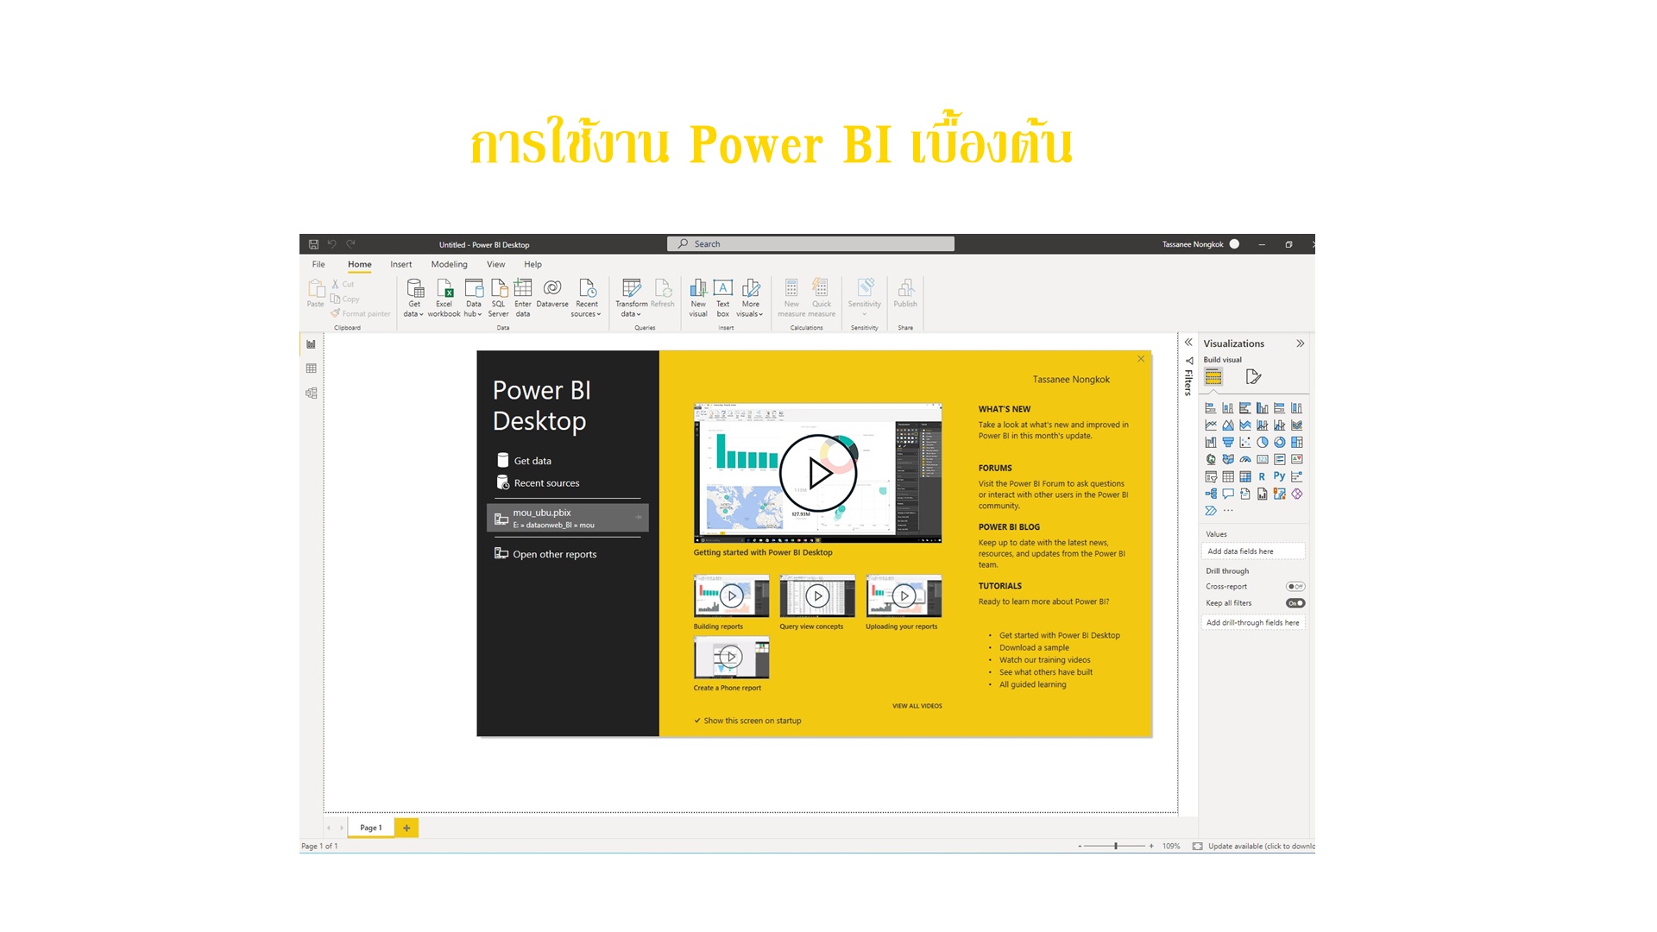Insert a New visual
The height and width of the screenshot is (932, 1657).
coord(698,298)
